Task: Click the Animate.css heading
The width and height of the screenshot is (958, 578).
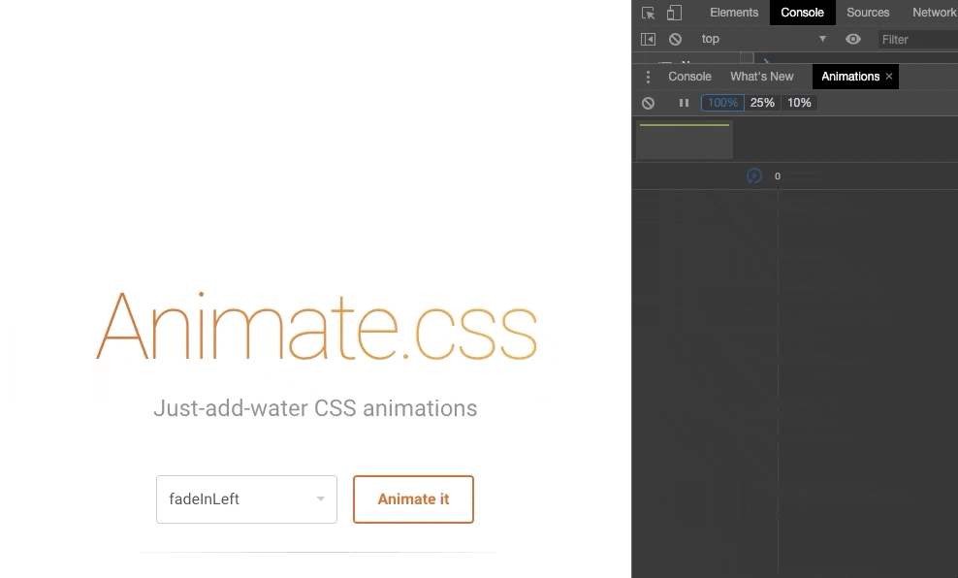Action: click(316, 326)
